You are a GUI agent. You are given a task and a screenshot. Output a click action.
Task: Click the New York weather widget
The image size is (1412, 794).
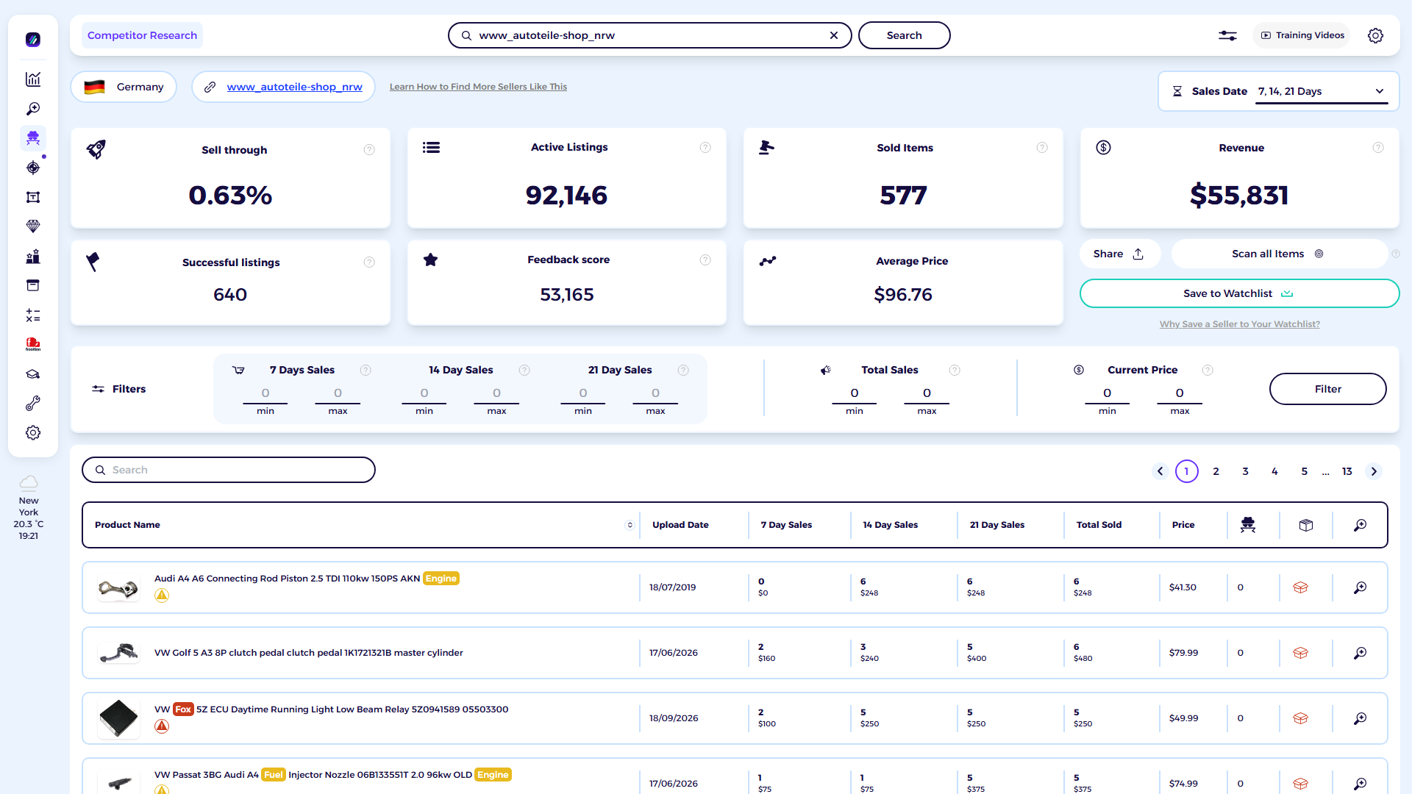pyautogui.click(x=29, y=508)
